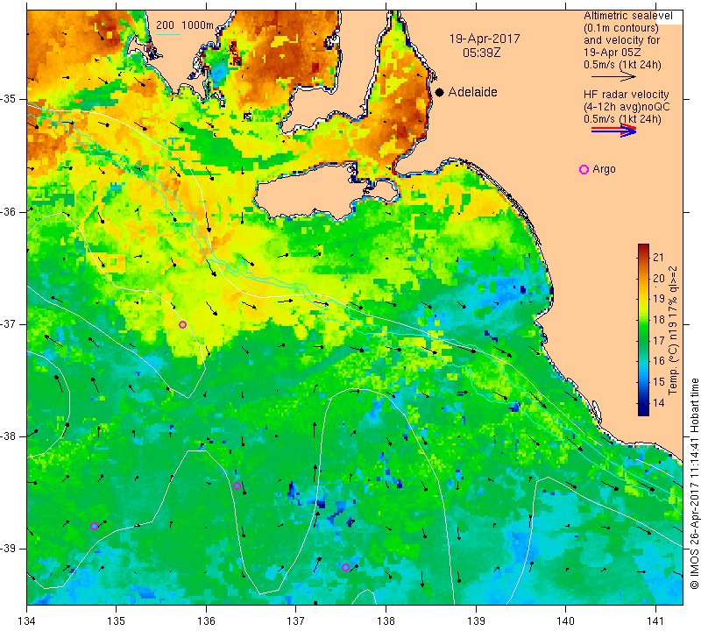The height and width of the screenshot is (631, 701).
Task: Click the Argo legend label
Action: tap(604, 169)
